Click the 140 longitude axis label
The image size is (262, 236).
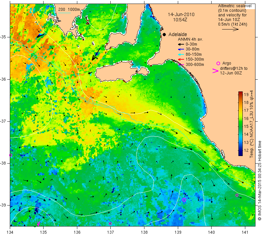(211, 232)
